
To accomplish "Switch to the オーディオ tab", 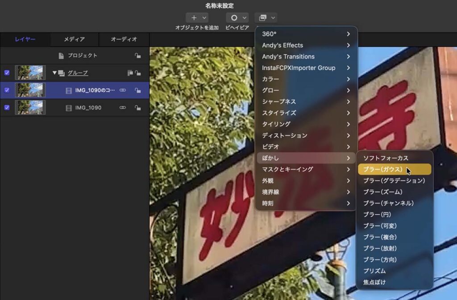I will (x=124, y=40).
